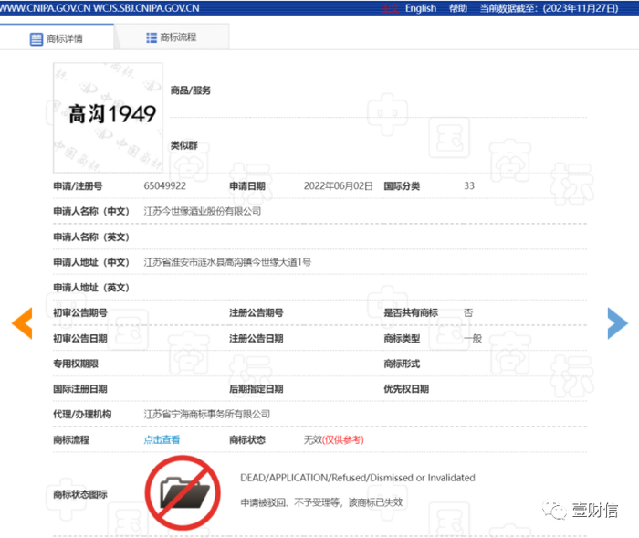Image resolution: width=639 pixels, height=538 pixels.
Task: Click the 注册公告日期 label
Action: (257, 339)
